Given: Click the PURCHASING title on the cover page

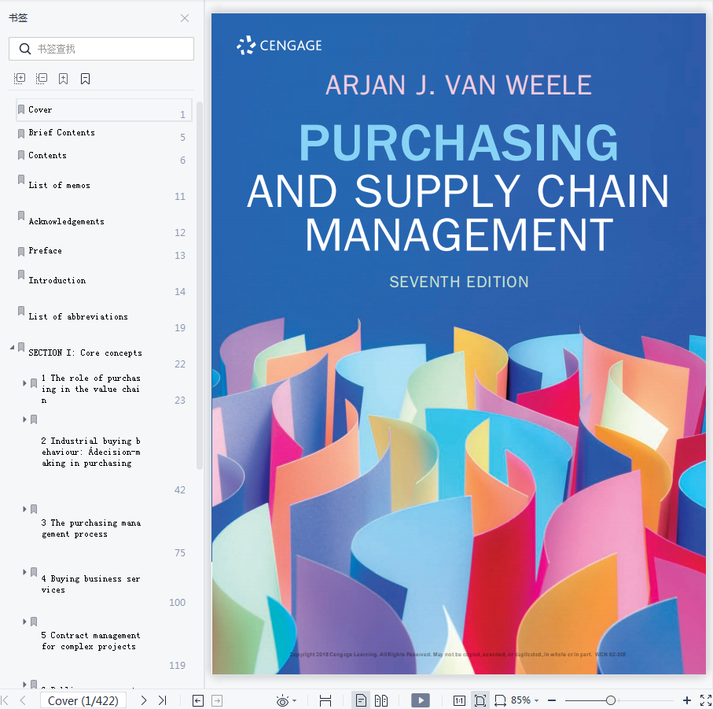Looking at the screenshot, I should click(458, 142).
